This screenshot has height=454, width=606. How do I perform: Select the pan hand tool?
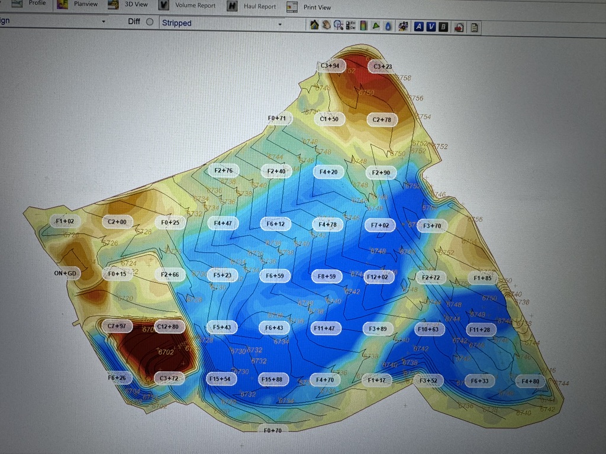(x=327, y=25)
